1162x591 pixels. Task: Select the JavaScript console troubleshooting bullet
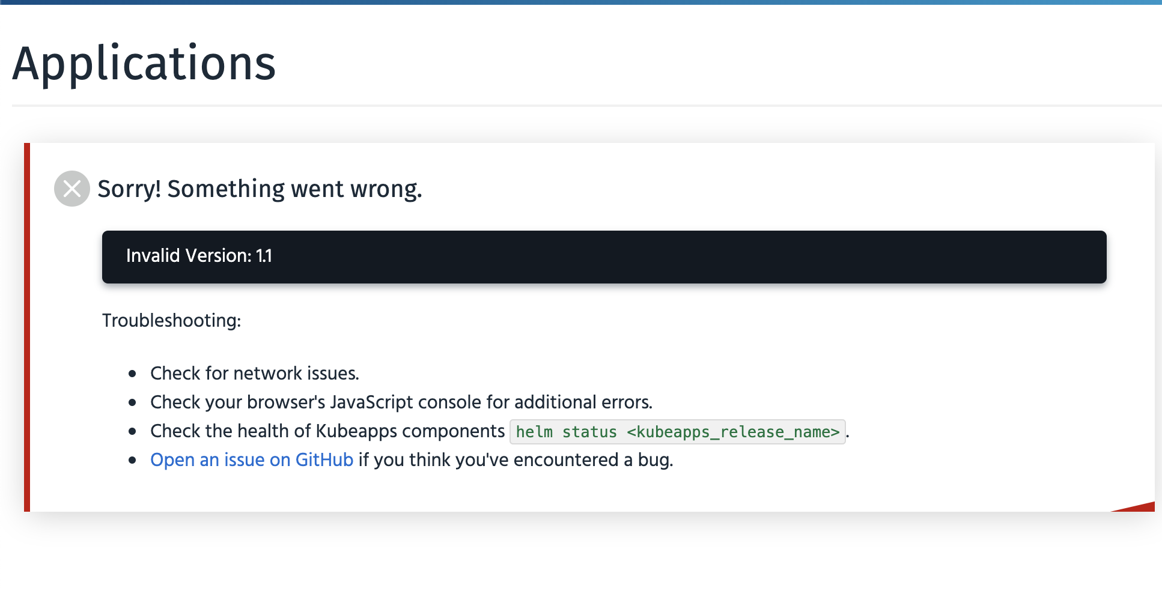pos(401,402)
